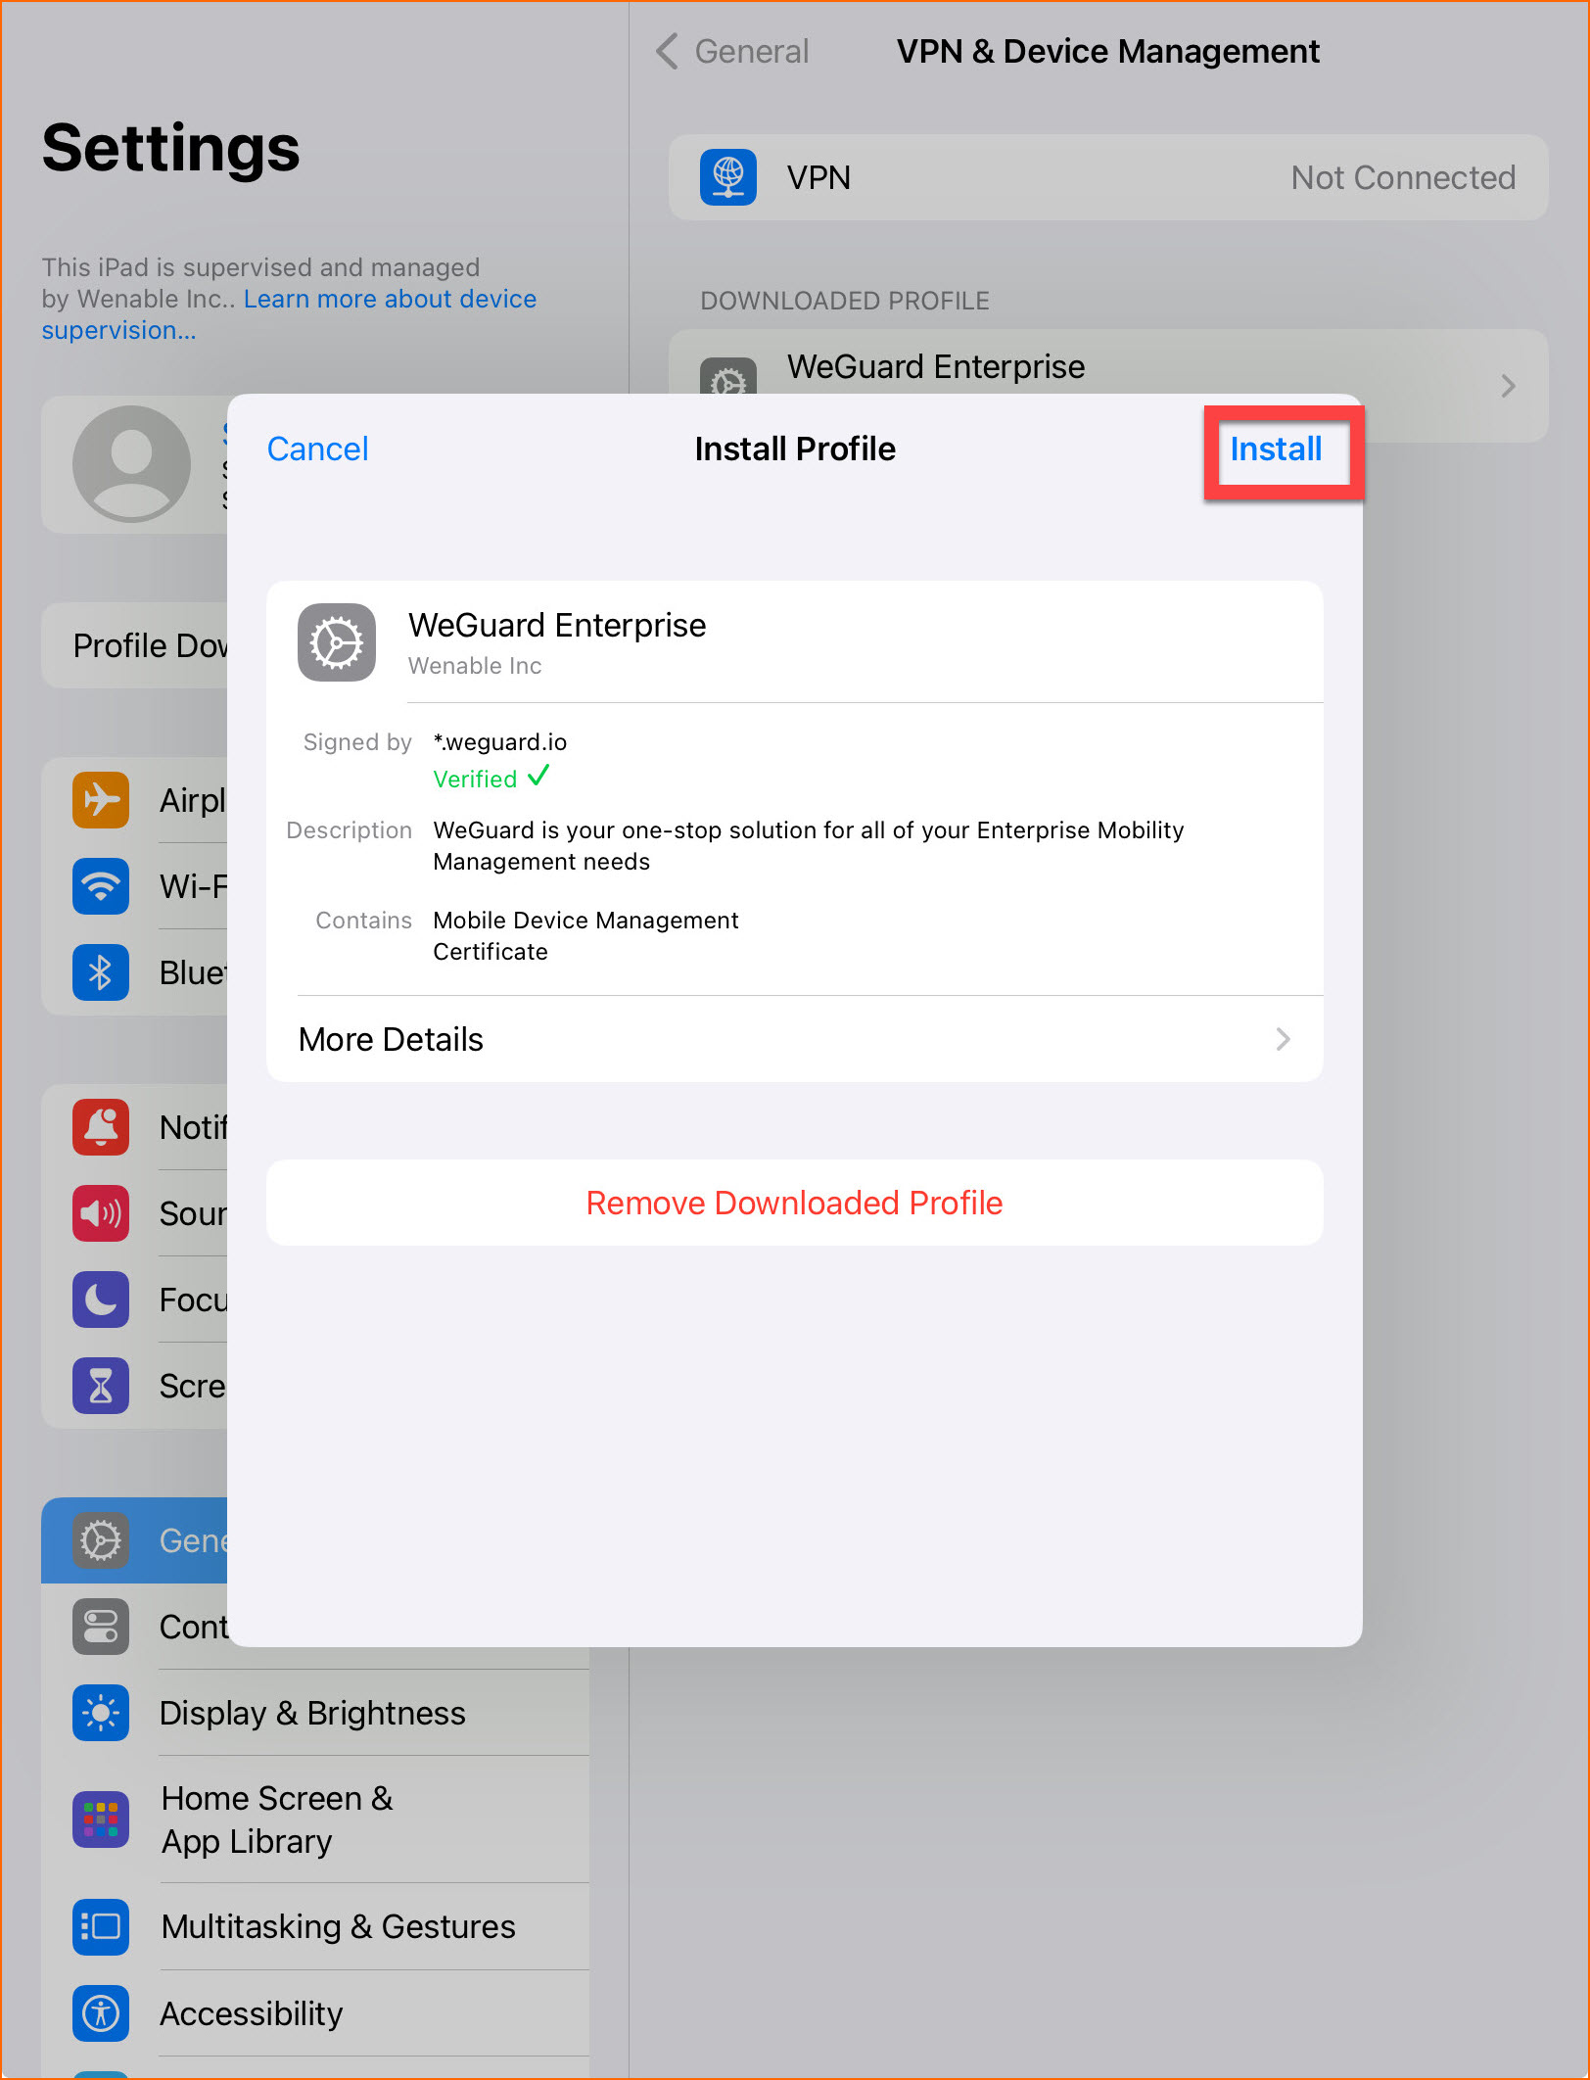This screenshot has width=1590, height=2080.
Task: Open the WeGuard Enterprise downloaded profile chevron
Action: (x=1508, y=386)
